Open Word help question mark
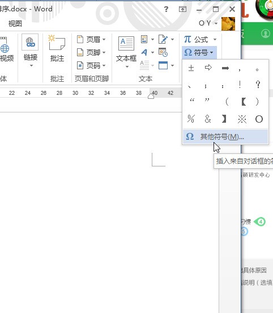This screenshot has height=313, width=273. (x=166, y=9)
